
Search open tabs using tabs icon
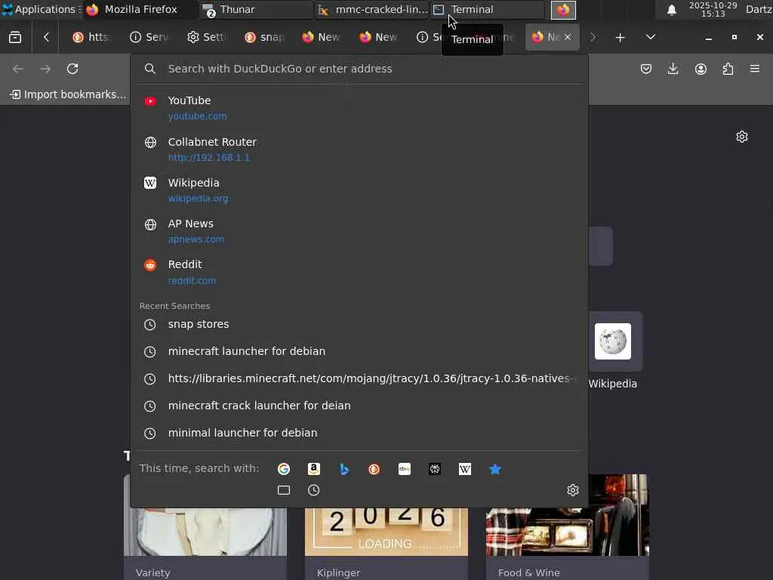pos(284,490)
